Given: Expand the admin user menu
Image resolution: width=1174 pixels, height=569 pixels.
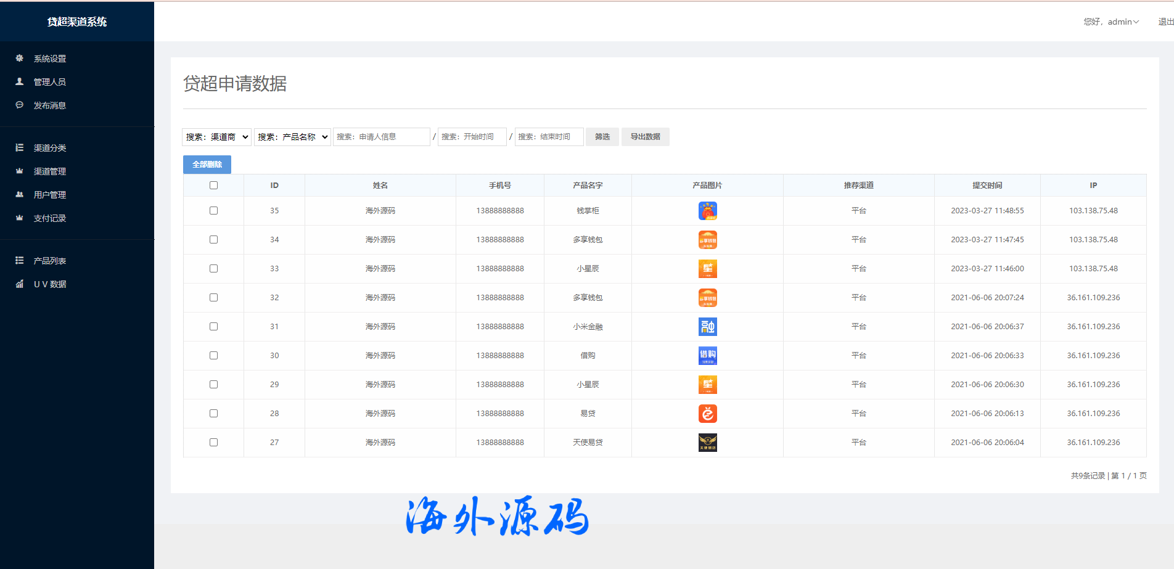Looking at the screenshot, I should point(1111,22).
